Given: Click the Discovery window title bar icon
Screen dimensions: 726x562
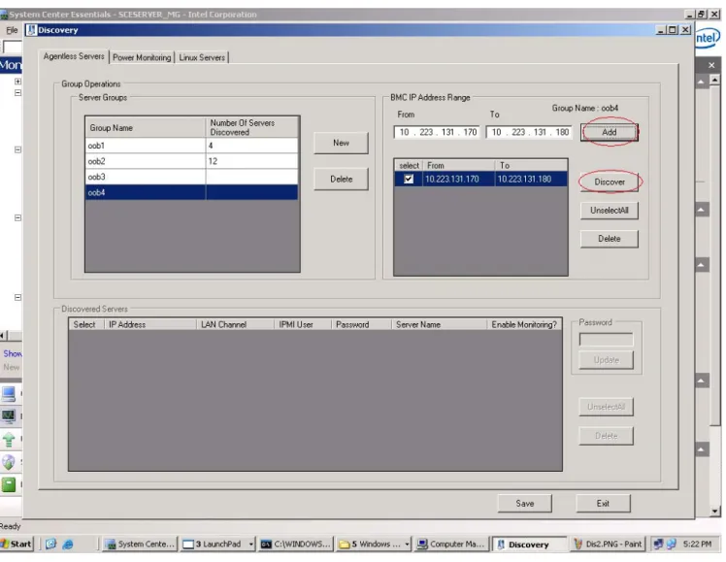Looking at the screenshot, I should click(x=31, y=30).
